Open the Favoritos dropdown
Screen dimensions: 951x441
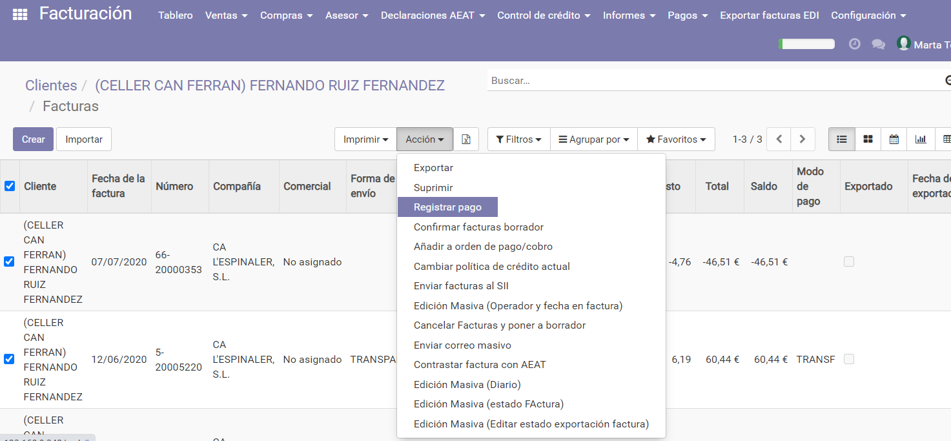676,139
